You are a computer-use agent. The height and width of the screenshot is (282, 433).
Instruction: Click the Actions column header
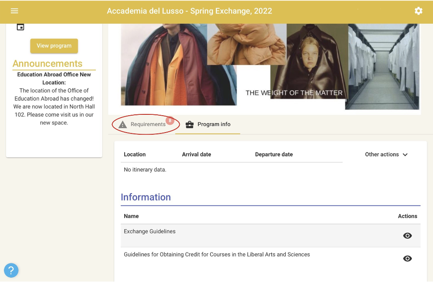407,216
